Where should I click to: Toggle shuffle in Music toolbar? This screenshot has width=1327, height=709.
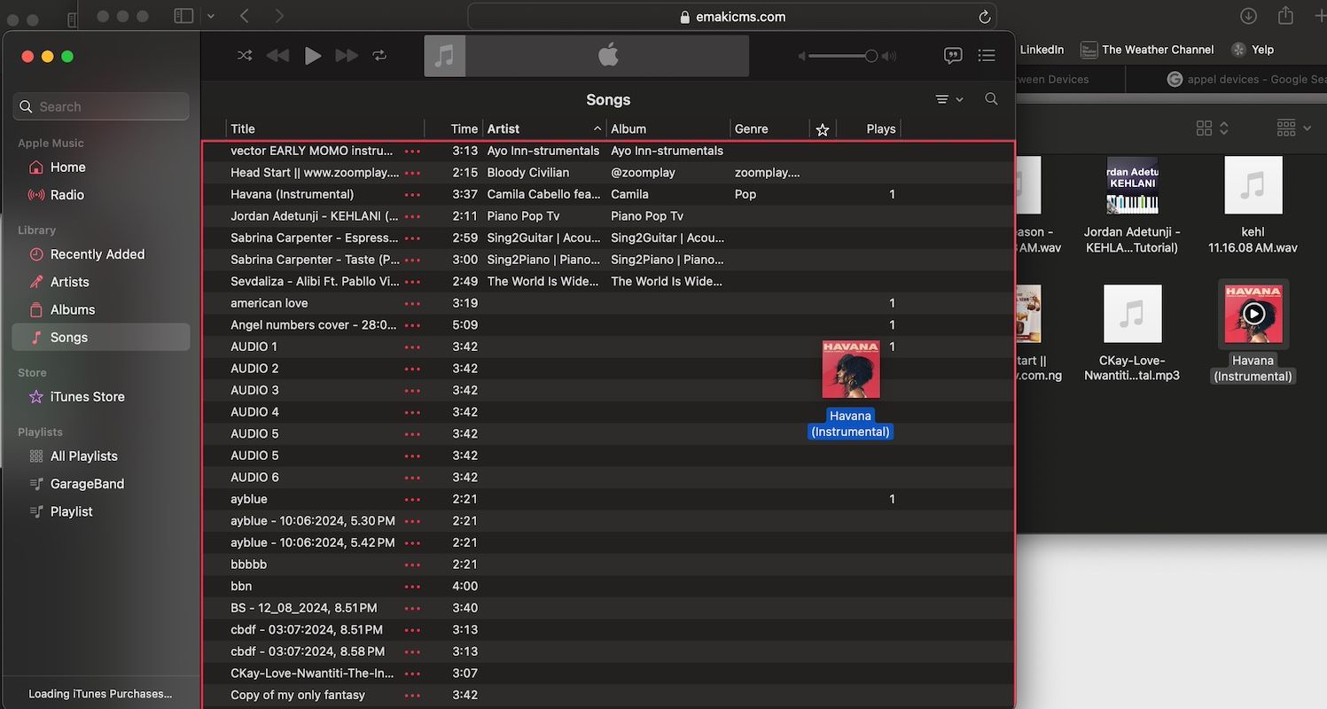(245, 56)
